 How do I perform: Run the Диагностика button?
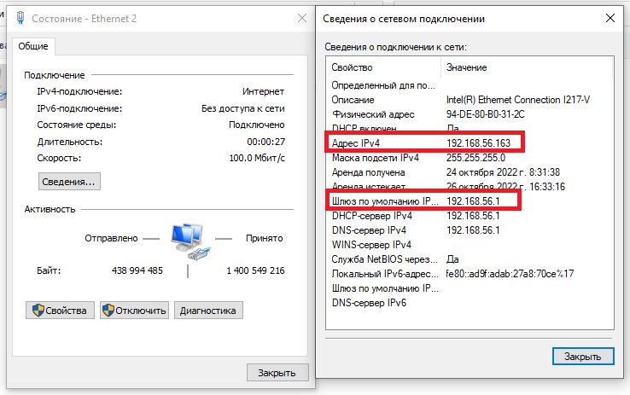[209, 311]
